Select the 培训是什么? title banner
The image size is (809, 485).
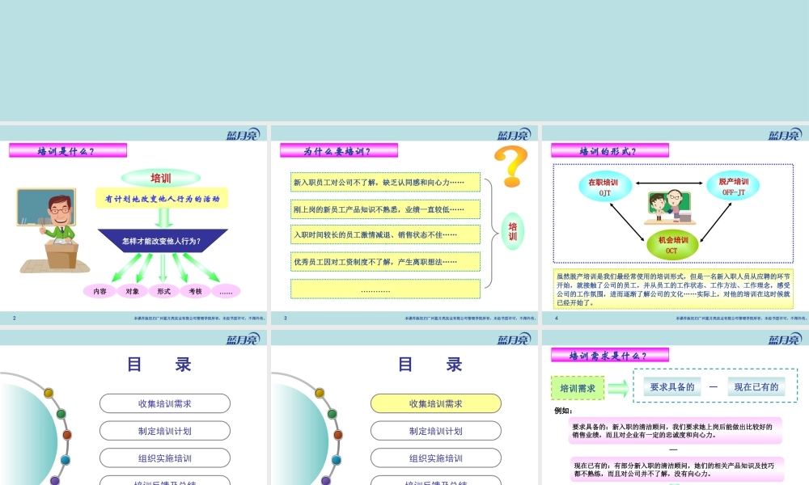point(68,150)
